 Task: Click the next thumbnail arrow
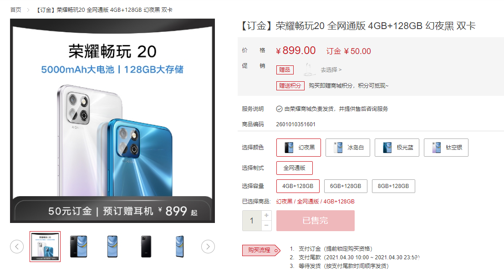(x=208, y=247)
